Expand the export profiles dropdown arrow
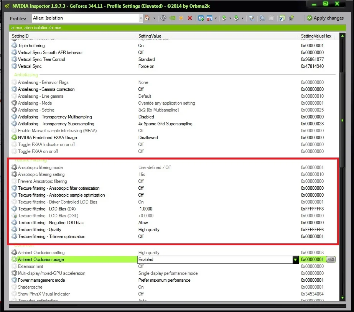Viewport: 354px width, 312px height. [x=230, y=18]
